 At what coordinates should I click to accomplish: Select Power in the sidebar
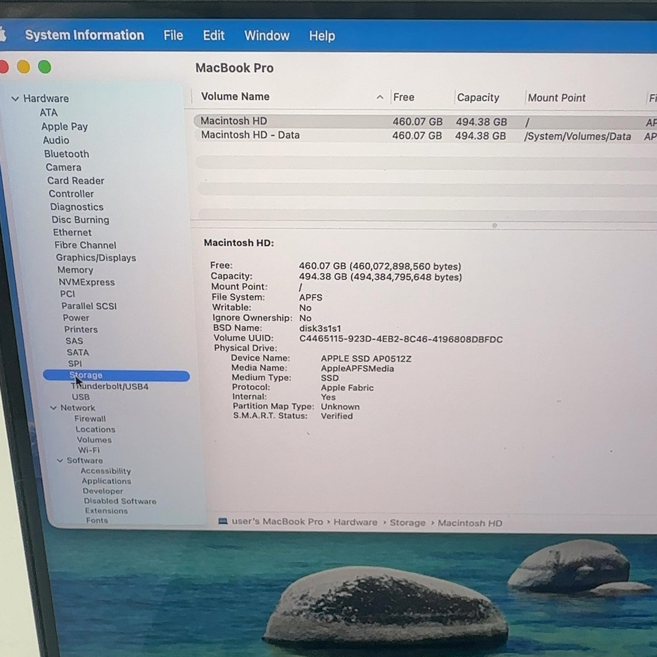(x=76, y=318)
